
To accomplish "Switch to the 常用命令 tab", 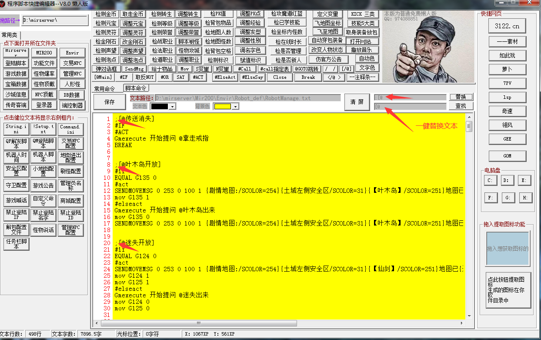I will (104, 89).
